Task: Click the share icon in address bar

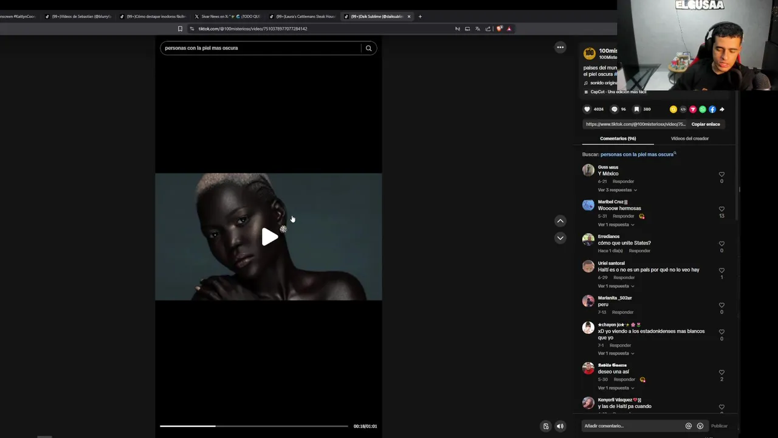Action: pyautogui.click(x=487, y=29)
